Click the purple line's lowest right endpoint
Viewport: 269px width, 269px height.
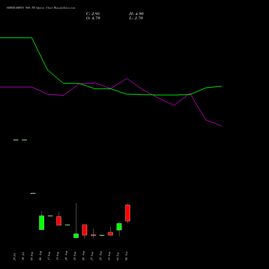point(221,126)
